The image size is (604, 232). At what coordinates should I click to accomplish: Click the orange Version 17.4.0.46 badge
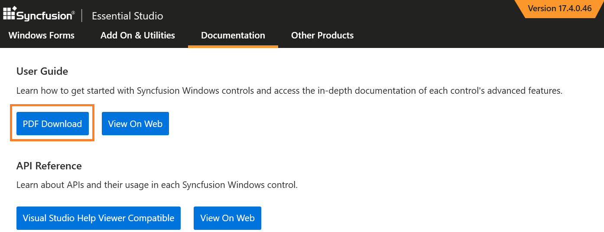pyautogui.click(x=559, y=9)
